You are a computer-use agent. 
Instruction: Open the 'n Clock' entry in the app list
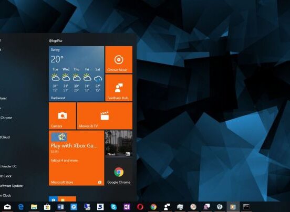[6, 195]
